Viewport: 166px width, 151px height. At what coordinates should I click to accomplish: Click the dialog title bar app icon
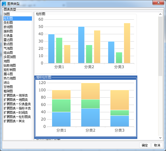(4, 4)
